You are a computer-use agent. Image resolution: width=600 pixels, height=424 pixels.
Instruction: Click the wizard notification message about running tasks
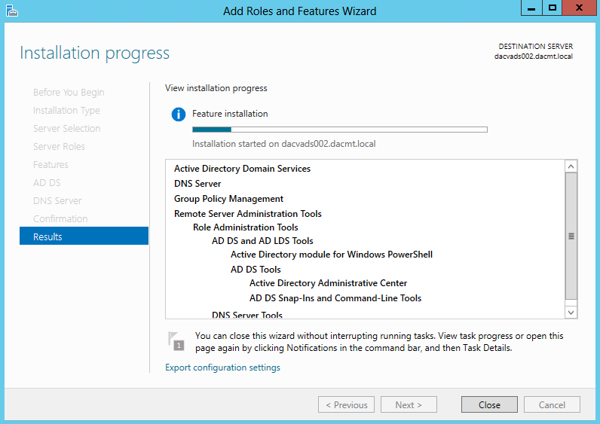click(379, 342)
